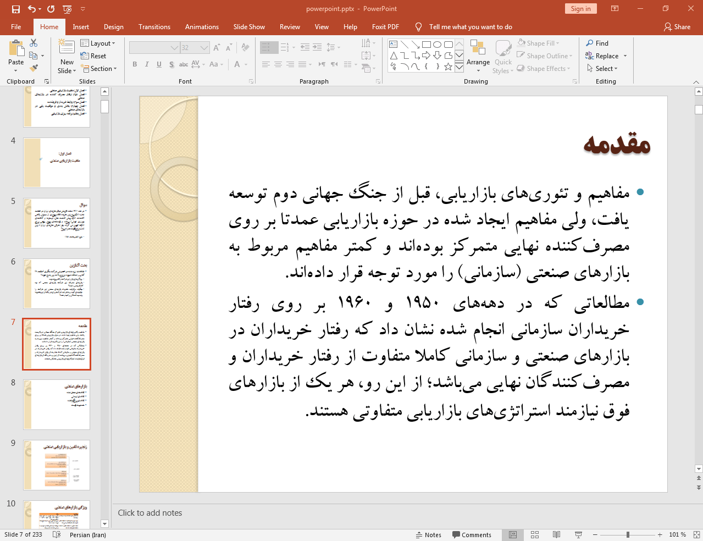Image resolution: width=703 pixels, height=541 pixels.
Task: Click the Save icon in title bar
Action: pos(15,9)
